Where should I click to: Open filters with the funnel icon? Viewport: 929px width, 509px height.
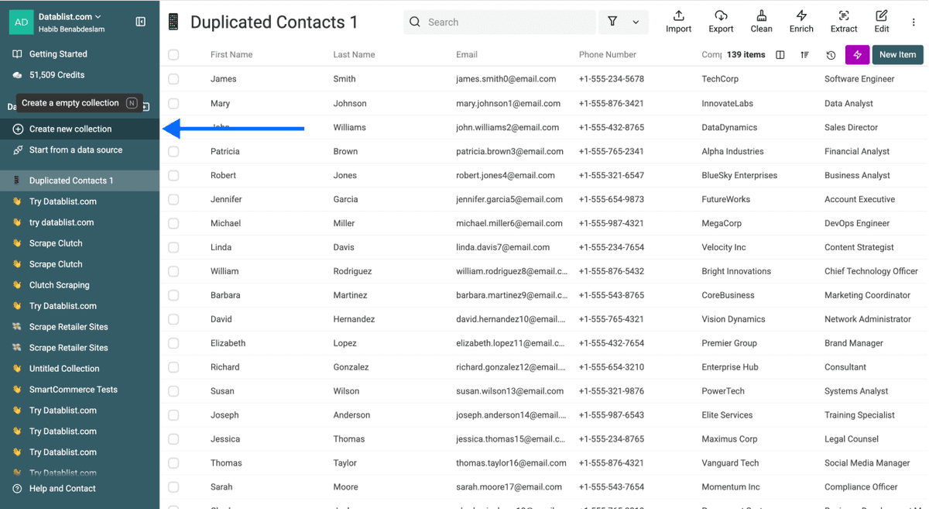click(x=612, y=22)
